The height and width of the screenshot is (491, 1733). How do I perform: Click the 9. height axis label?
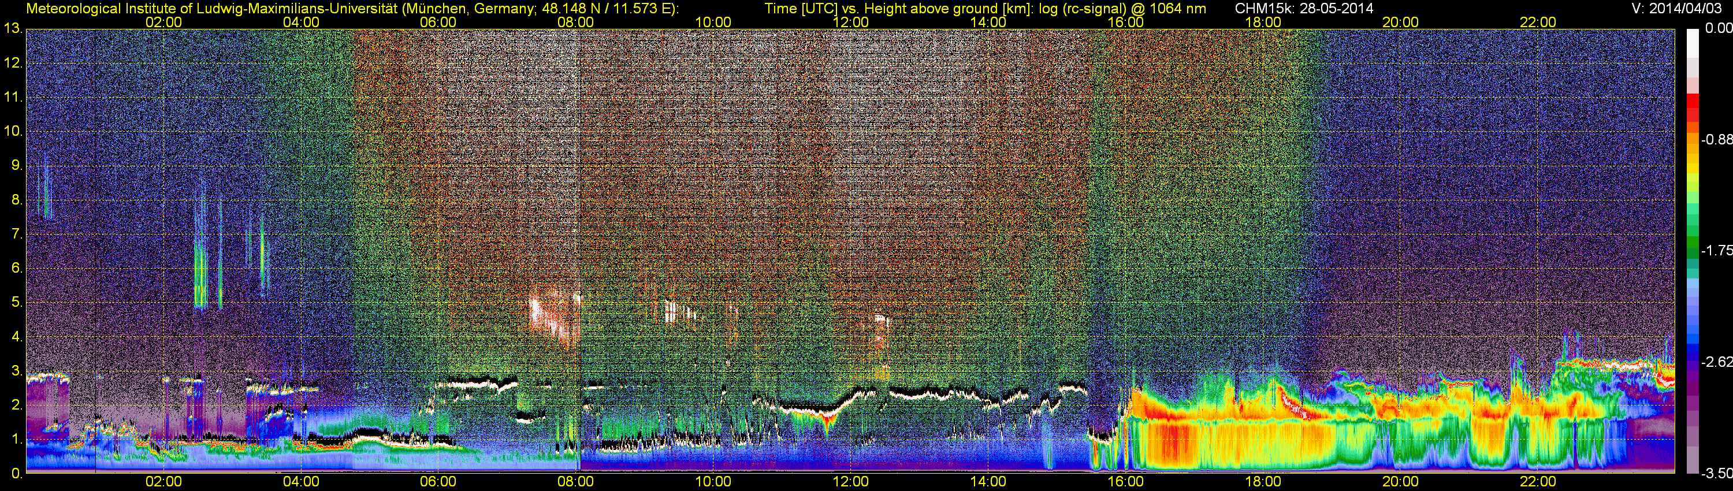coord(17,165)
